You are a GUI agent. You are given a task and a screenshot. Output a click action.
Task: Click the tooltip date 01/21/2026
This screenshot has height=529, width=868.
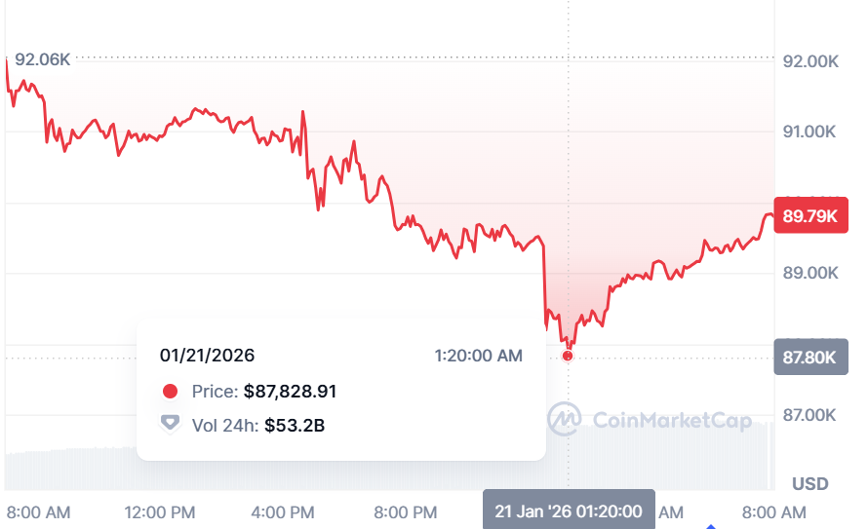click(208, 356)
